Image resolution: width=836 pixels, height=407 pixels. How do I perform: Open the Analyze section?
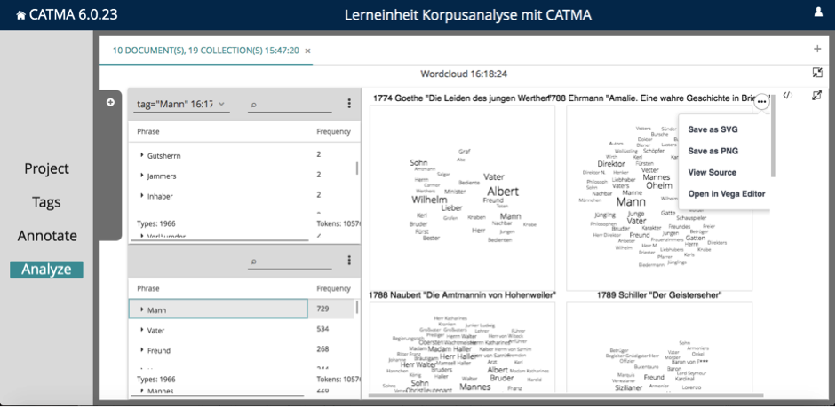pos(46,270)
